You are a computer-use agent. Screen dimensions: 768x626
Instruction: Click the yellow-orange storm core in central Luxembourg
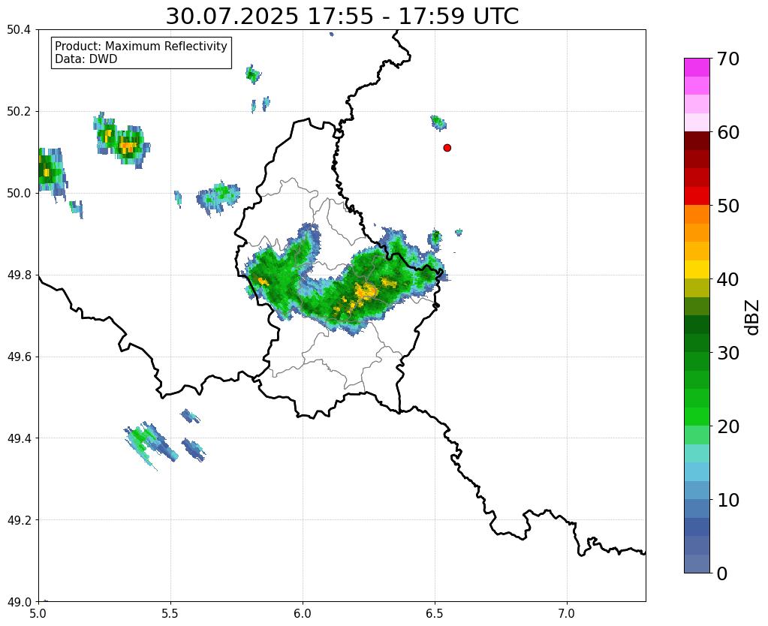click(x=366, y=292)
